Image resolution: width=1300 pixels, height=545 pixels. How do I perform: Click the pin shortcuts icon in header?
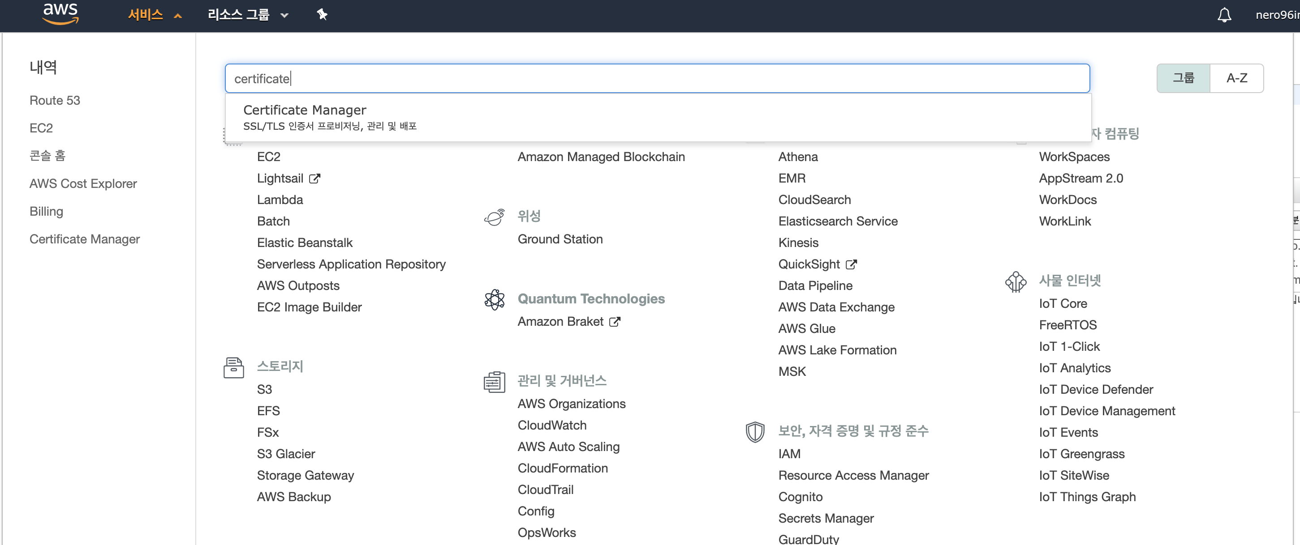point(322,15)
